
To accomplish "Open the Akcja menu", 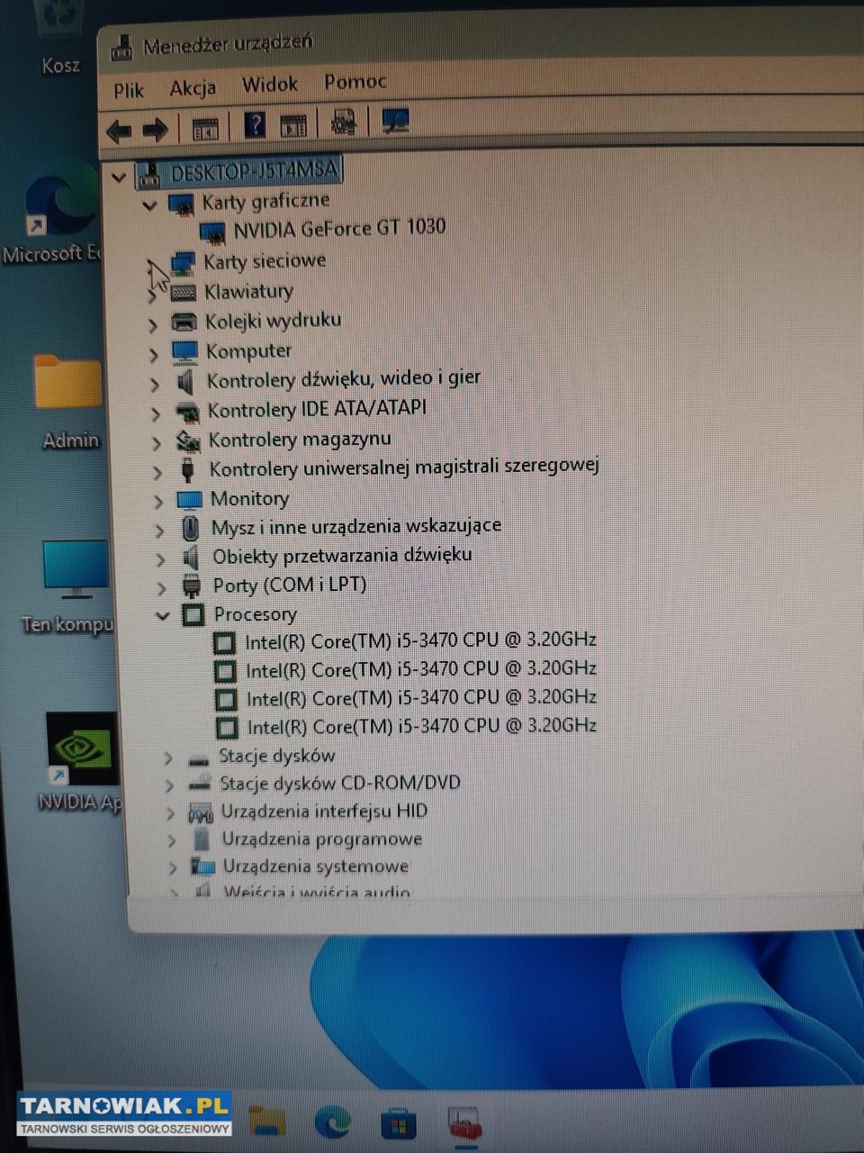I will [x=193, y=87].
